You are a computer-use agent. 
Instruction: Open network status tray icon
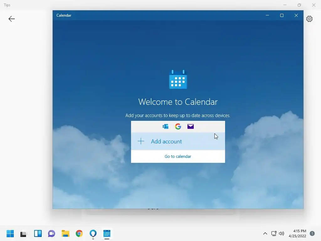coord(274,233)
